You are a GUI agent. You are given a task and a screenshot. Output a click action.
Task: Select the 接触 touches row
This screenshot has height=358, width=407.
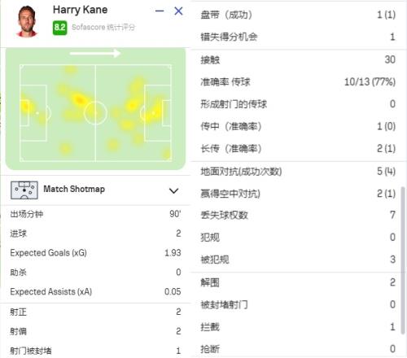[x=298, y=59]
